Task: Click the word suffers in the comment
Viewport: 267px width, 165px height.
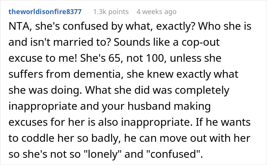Action: [26, 74]
